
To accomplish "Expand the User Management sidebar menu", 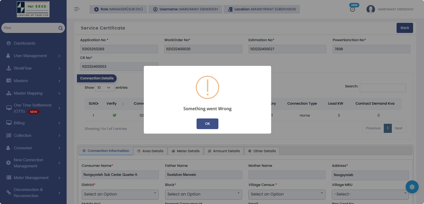I will pyautogui.click(x=30, y=56).
